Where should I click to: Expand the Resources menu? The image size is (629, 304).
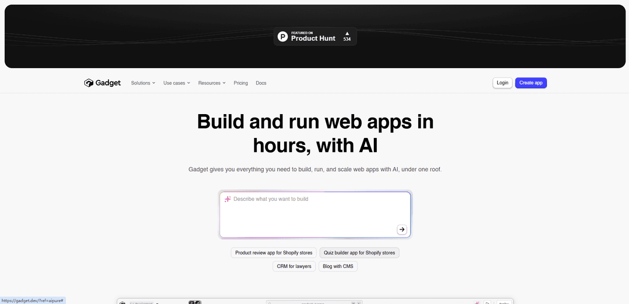click(x=212, y=83)
